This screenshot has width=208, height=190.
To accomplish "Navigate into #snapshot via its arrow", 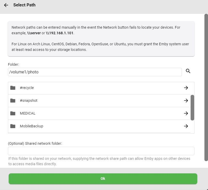I will pos(186,100).
